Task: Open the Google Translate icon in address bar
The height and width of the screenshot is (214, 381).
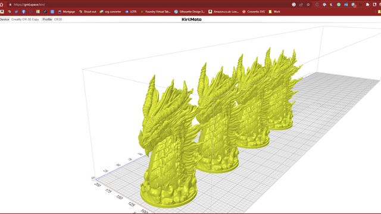Action: [293, 5]
